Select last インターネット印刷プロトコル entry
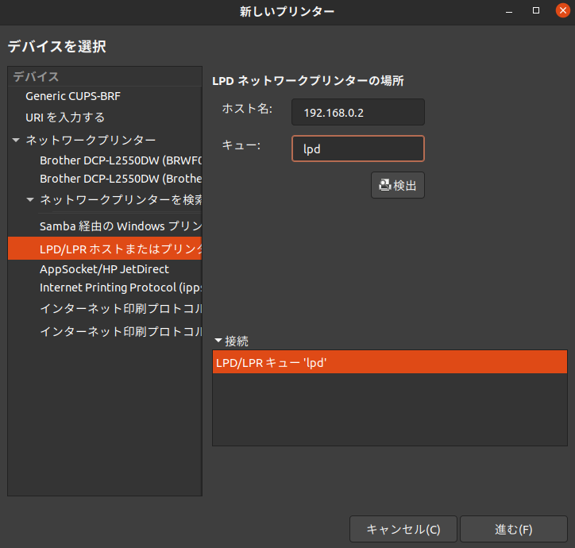Image resolution: width=575 pixels, height=548 pixels. (x=119, y=331)
